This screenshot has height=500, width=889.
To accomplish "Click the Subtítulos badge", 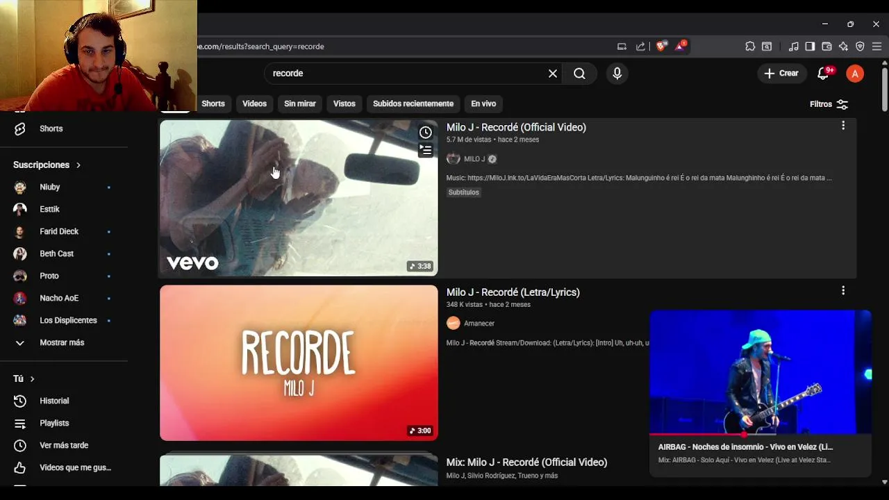I will [463, 192].
